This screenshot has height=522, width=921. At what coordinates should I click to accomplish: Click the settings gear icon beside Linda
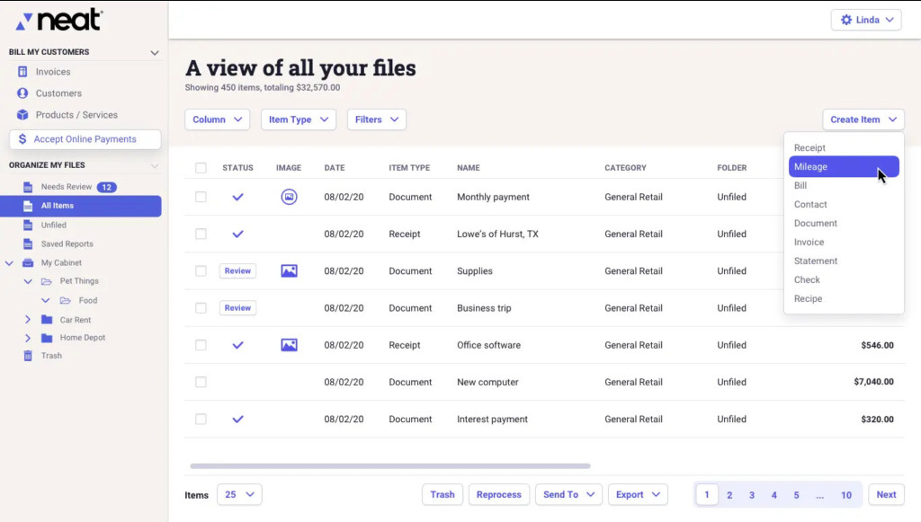pyautogui.click(x=845, y=20)
